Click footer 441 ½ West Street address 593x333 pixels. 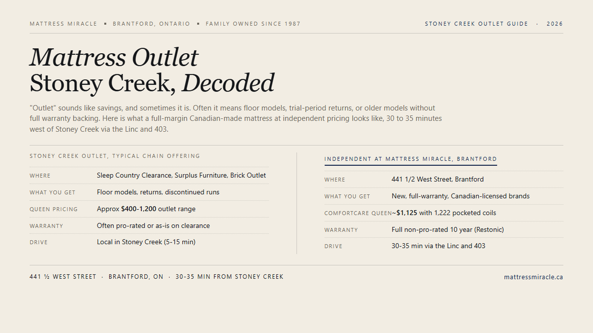[63, 277]
